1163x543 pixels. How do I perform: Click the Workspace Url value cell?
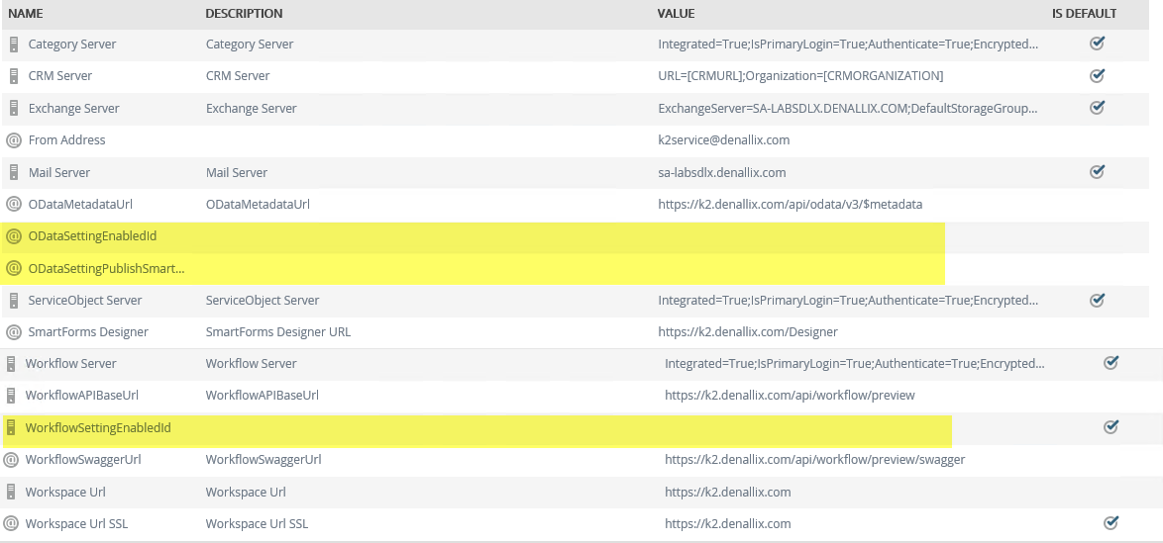727,492
